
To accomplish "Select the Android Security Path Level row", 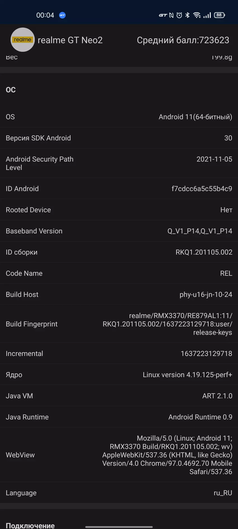I will [x=119, y=163].
